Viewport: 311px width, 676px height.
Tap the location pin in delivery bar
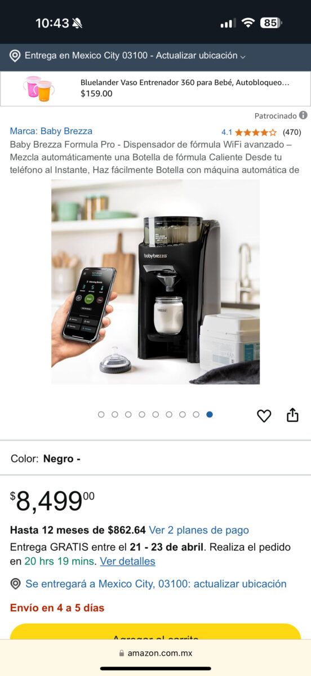click(x=15, y=56)
